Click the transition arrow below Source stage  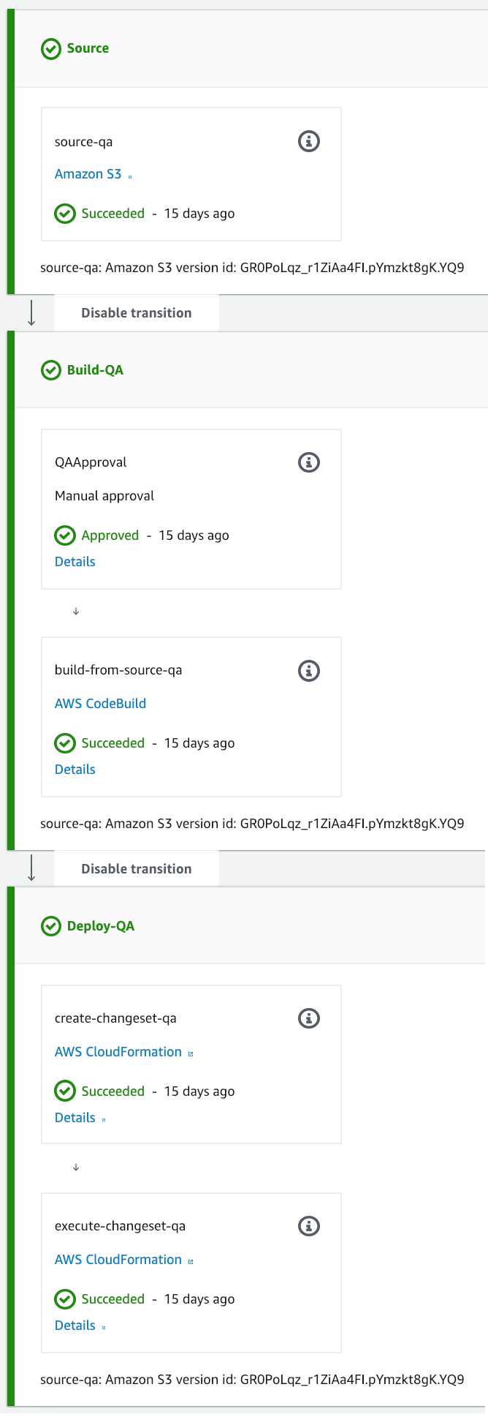[31, 312]
